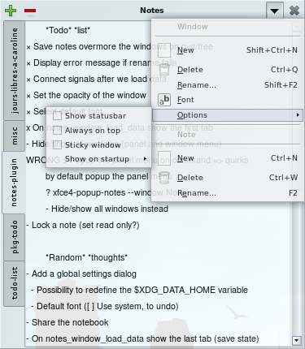Toggle Sticky window checkbox

click(x=57, y=145)
